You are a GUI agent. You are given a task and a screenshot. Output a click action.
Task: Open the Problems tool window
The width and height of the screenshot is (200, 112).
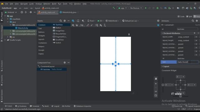pos(21,106)
